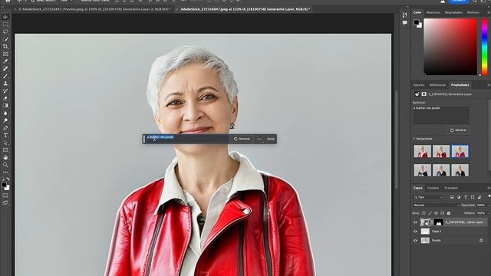Switch to the Bibliotecas tab

pos(437,85)
